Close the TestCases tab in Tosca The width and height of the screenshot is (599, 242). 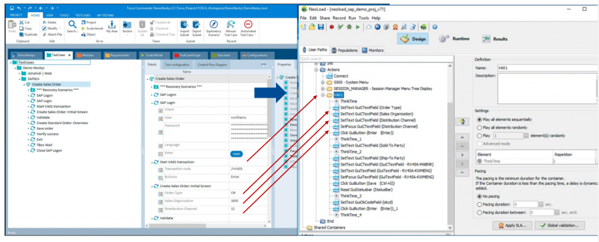point(70,55)
